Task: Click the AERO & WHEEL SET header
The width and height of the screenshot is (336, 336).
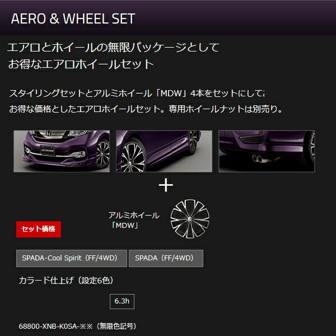Action: (x=73, y=18)
